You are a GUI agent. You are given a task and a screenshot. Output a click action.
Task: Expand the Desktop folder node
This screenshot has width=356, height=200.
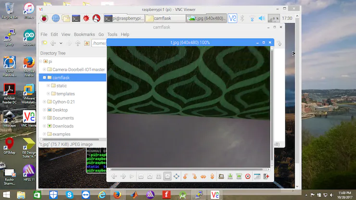pos(44,110)
